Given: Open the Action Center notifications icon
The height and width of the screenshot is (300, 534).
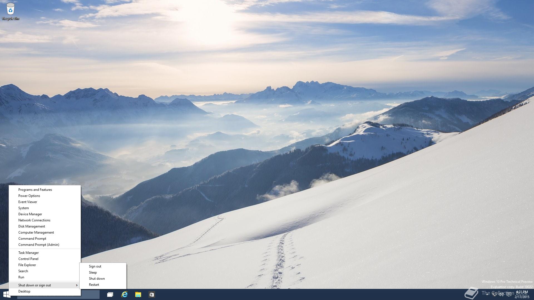Looking at the screenshot, I should click(509, 294).
